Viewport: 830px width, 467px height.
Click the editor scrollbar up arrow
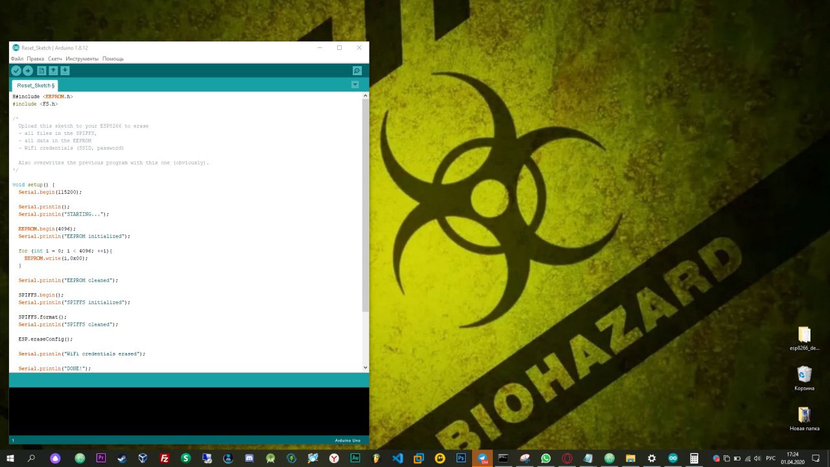click(365, 96)
